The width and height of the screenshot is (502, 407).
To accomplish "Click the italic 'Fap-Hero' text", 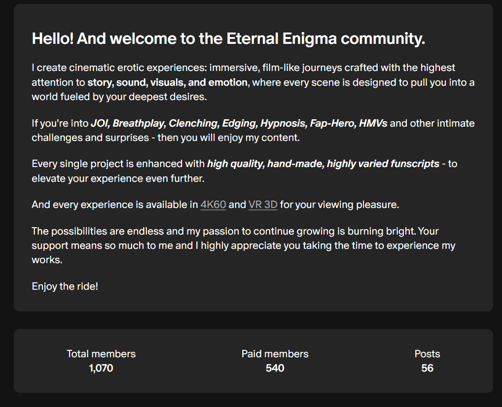I will (332, 123).
